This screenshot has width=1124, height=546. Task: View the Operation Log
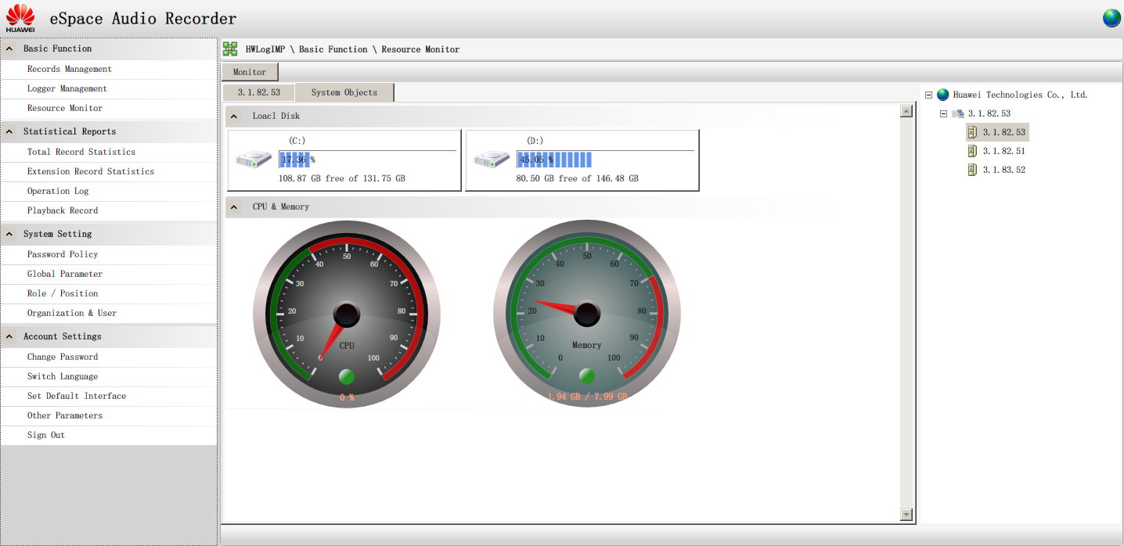[x=58, y=191]
